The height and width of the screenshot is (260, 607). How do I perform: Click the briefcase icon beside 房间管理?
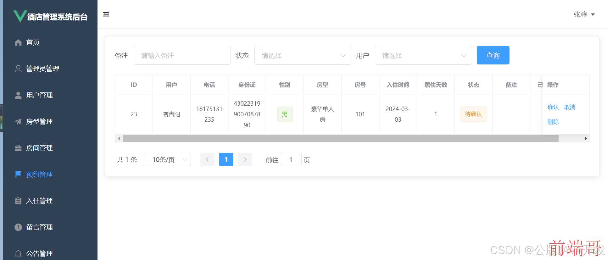pyautogui.click(x=18, y=148)
